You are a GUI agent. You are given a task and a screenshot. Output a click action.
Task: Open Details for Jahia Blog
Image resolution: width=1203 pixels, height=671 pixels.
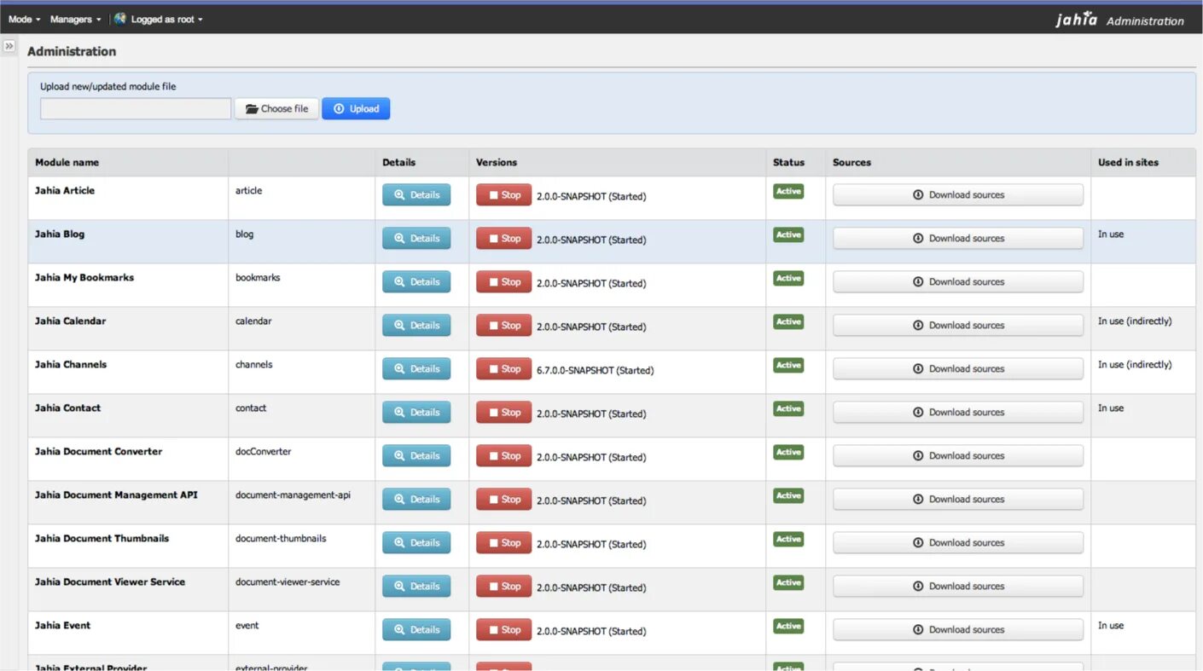[x=416, y=238]
